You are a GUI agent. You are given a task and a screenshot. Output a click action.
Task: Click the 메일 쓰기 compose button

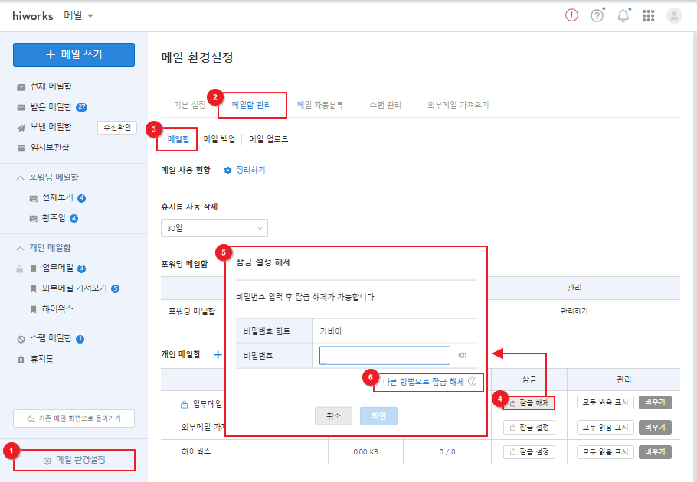tap(74, 54)
